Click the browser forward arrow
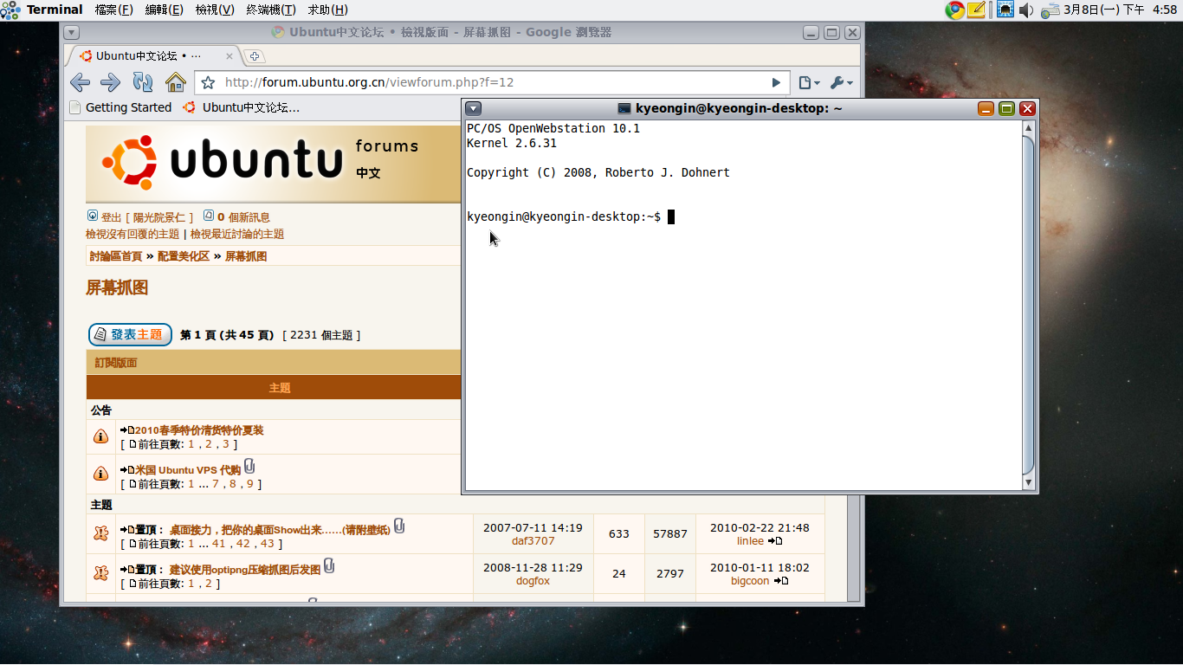This screenshot has height=665, width=1183. 110,82
